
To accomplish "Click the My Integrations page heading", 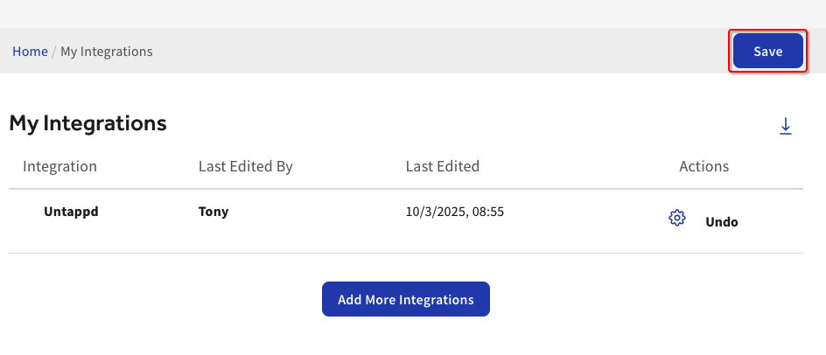I will coord(87,123).
